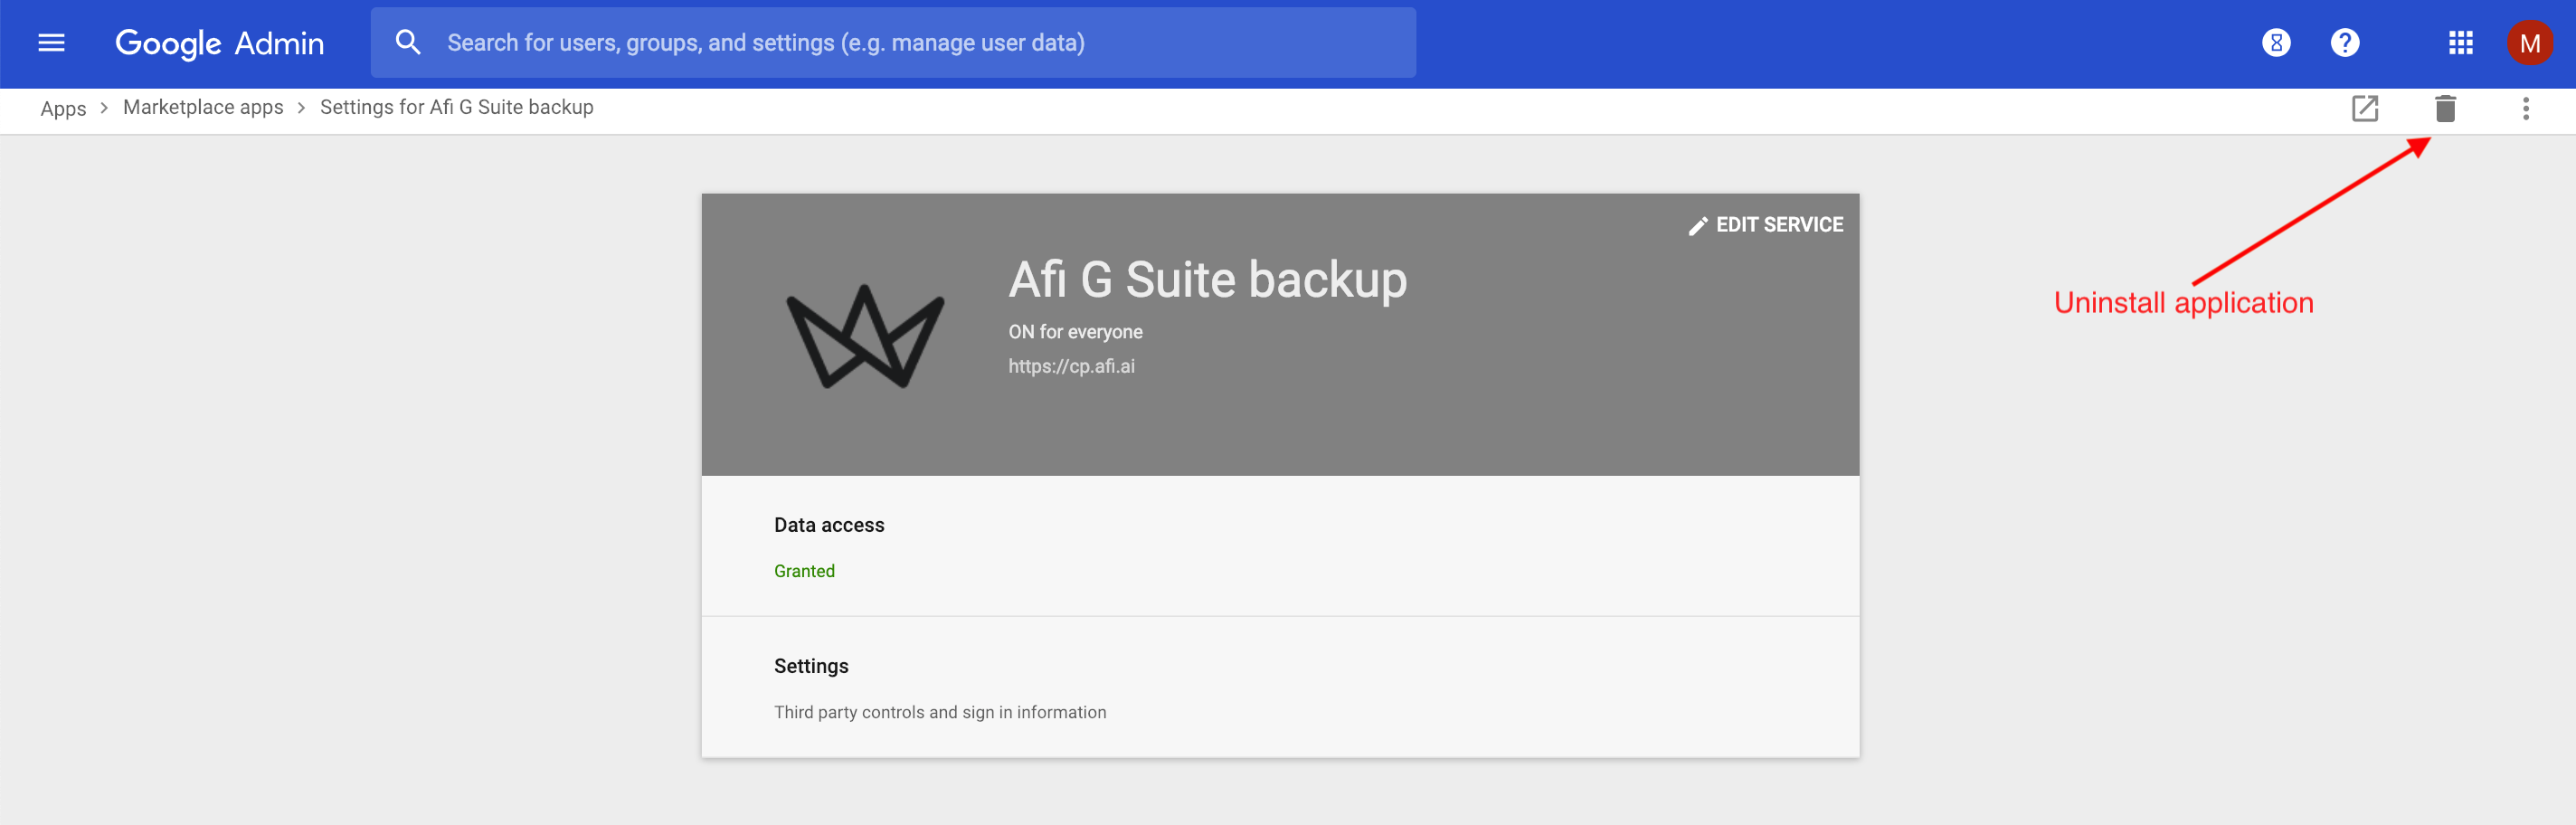Click Third party controls and sign in information
The width and height of the screenshot is (2576, 825).
[x=940, y=712]
